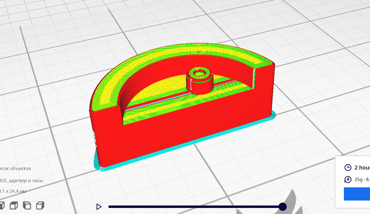Click the "x 24.4 мм" dimensions text
The width and height of the screenshot is (370, 214).
click(17, 191)
